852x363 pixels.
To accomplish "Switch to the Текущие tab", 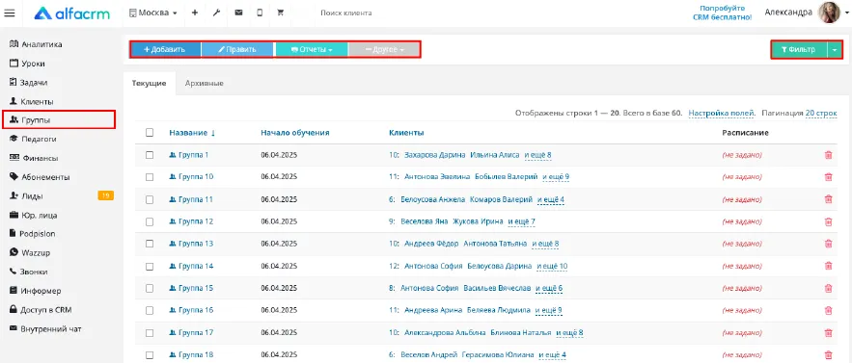I will 149,84.
